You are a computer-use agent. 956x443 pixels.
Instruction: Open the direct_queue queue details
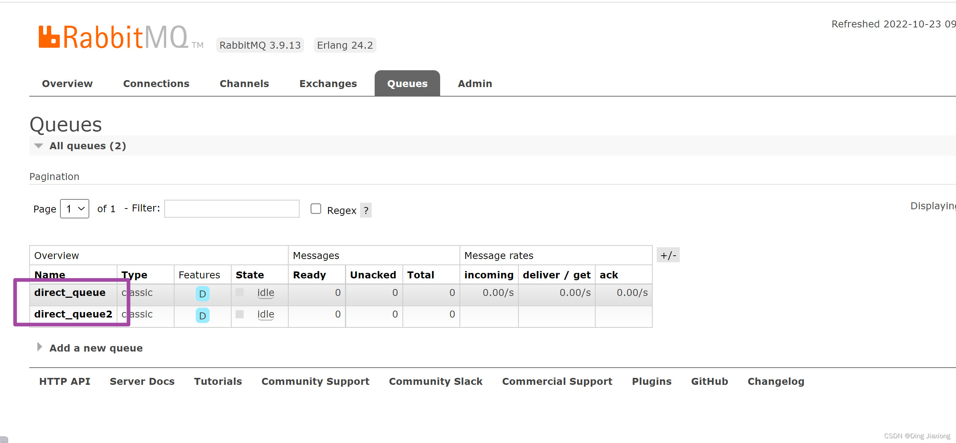(x=70, y=292)
